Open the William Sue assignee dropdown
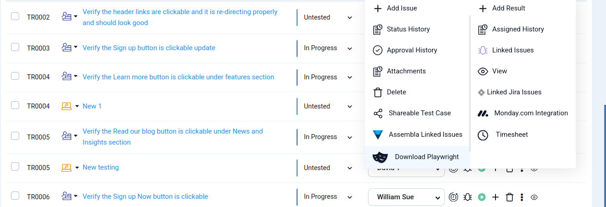606x207 pixels. click(406, 197)
